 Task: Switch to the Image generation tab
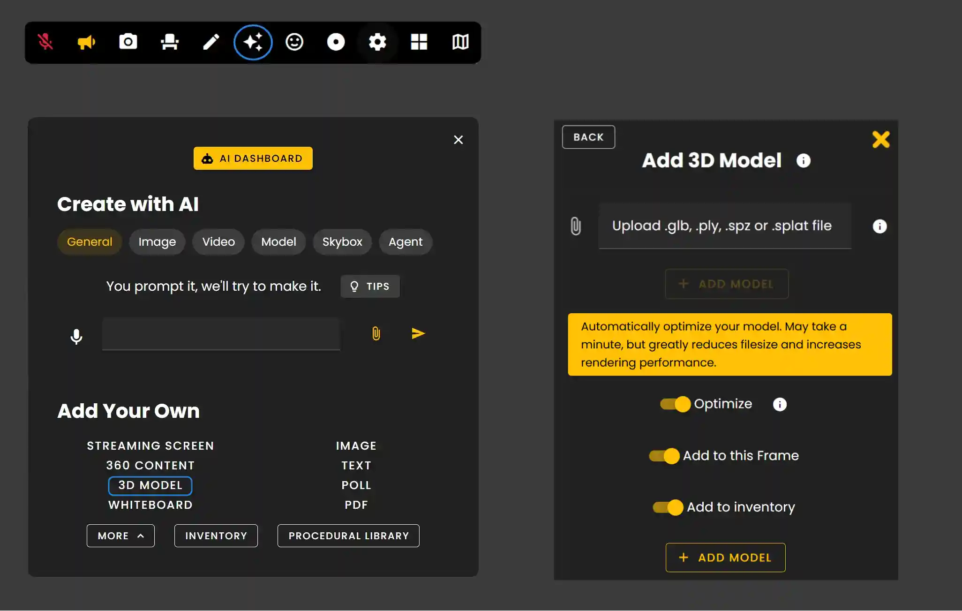157,242
